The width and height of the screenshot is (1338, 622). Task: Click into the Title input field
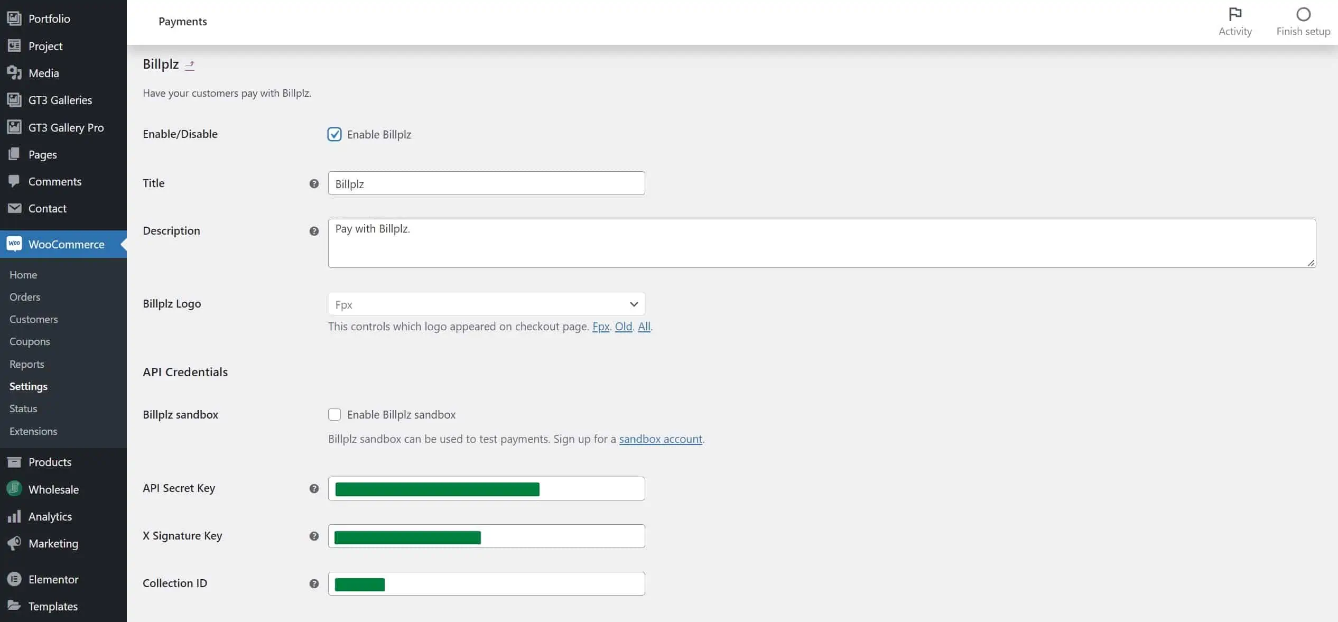pos(486,183)
